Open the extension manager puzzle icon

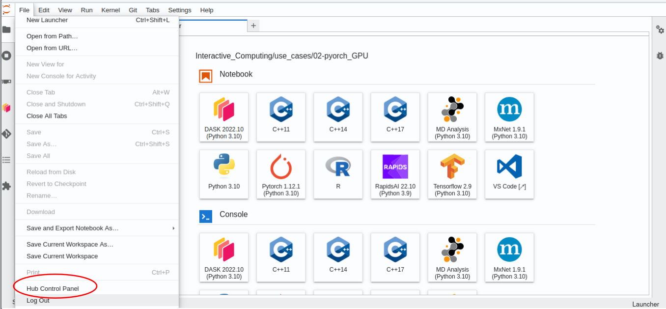[6, 186]
